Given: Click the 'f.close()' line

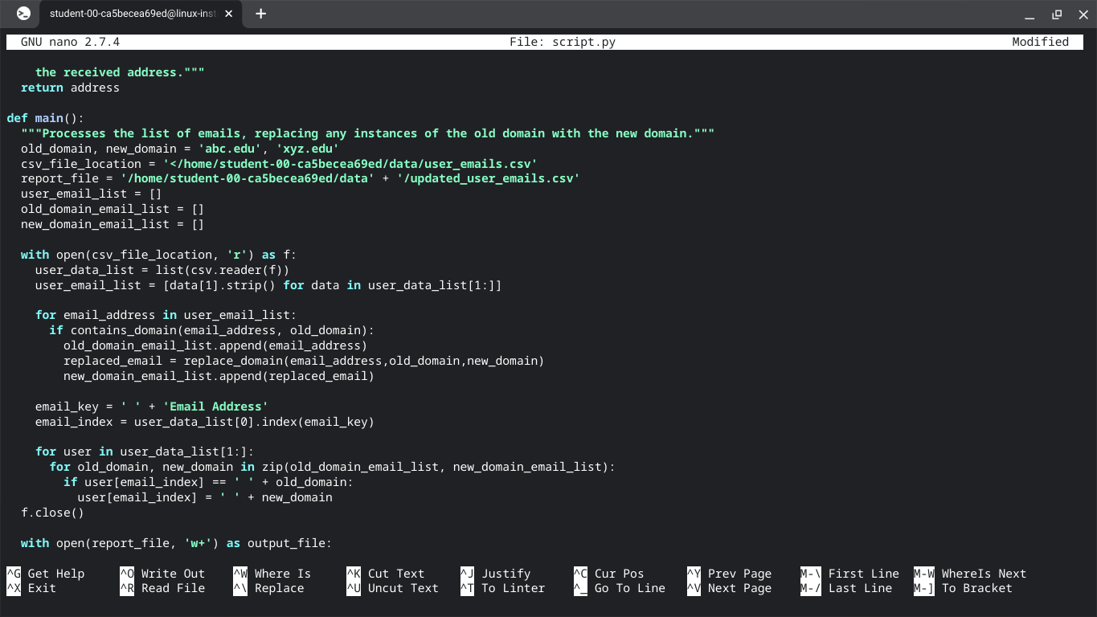Looking at the screenshot, I should (52, 513).
